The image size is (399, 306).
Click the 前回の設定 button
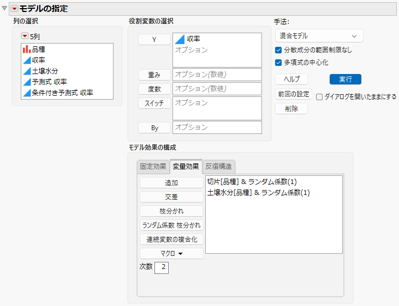tap(294, 94)
